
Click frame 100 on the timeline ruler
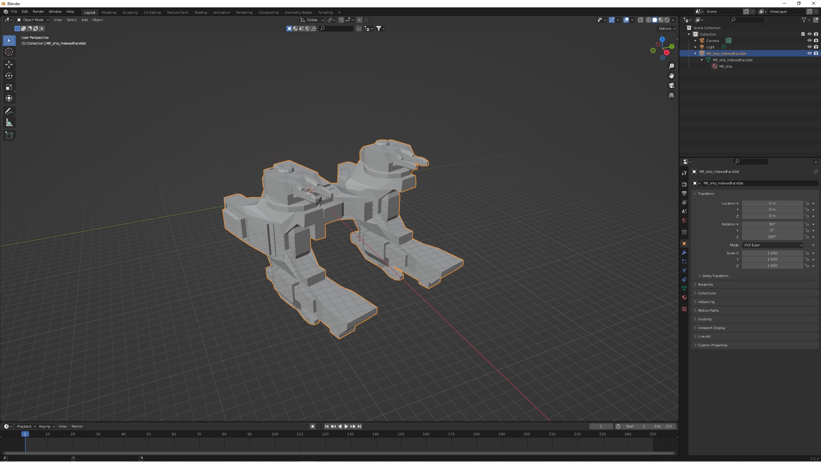tap(275, 434)
